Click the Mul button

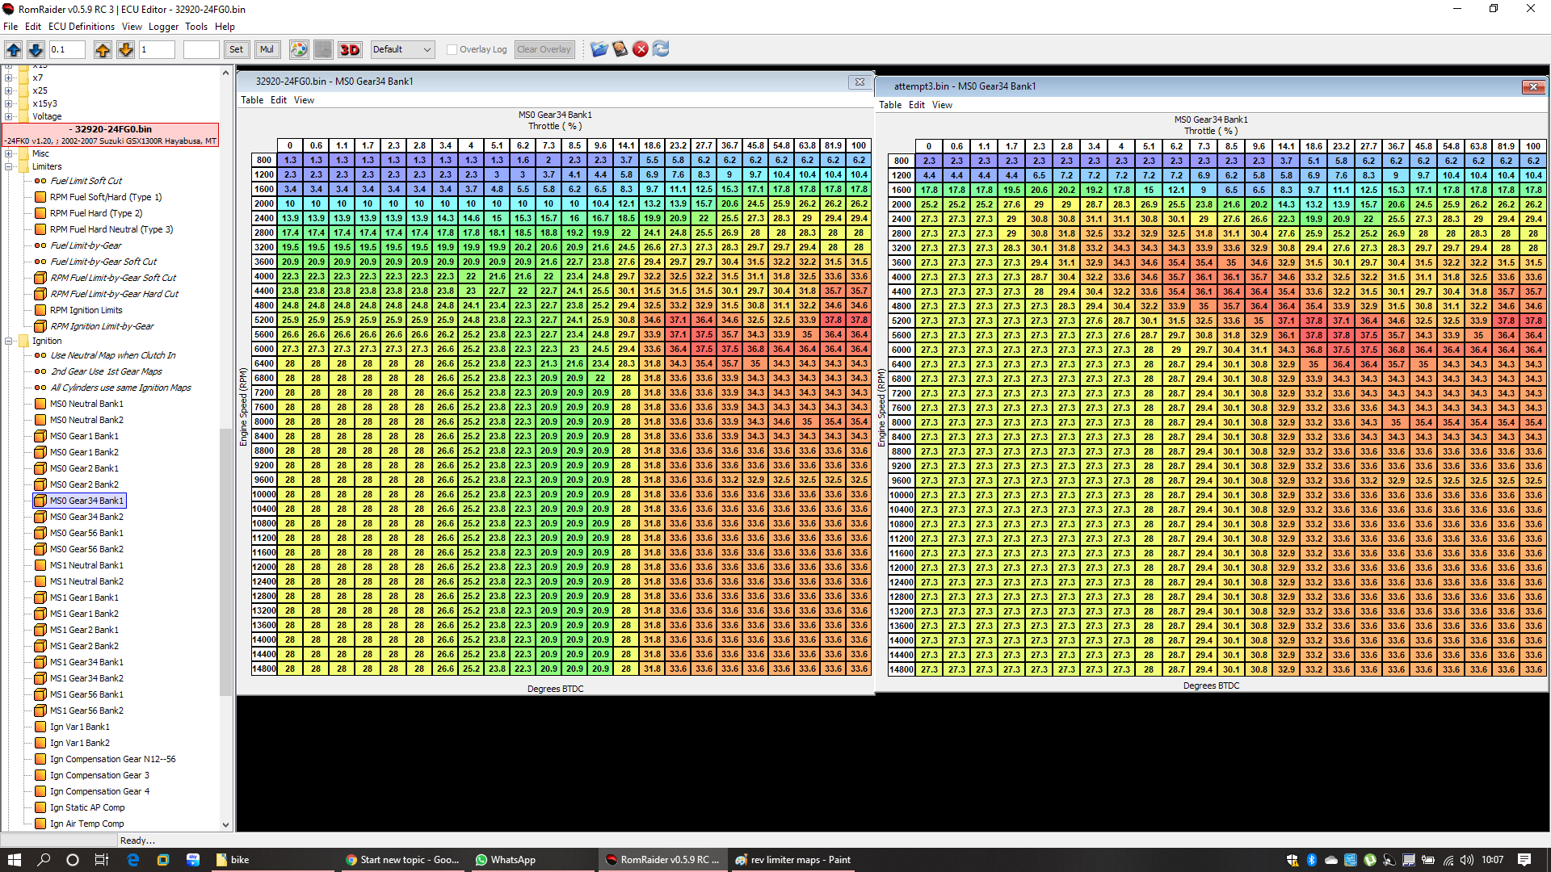(267, 49)
